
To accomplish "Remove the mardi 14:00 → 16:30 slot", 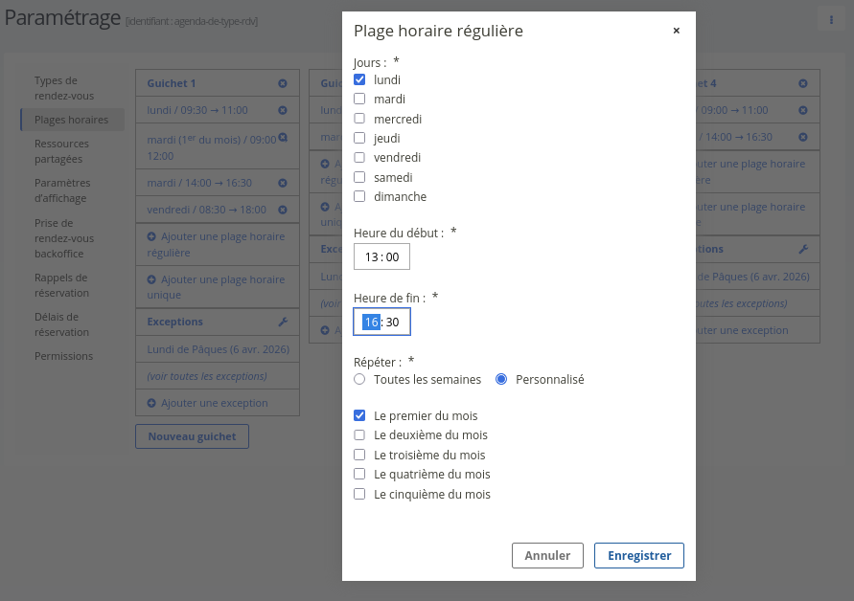I will (283, 183).
